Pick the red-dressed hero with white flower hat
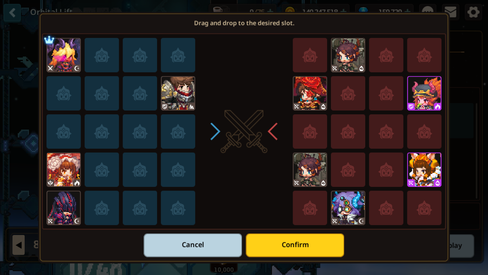 [64, 169]
